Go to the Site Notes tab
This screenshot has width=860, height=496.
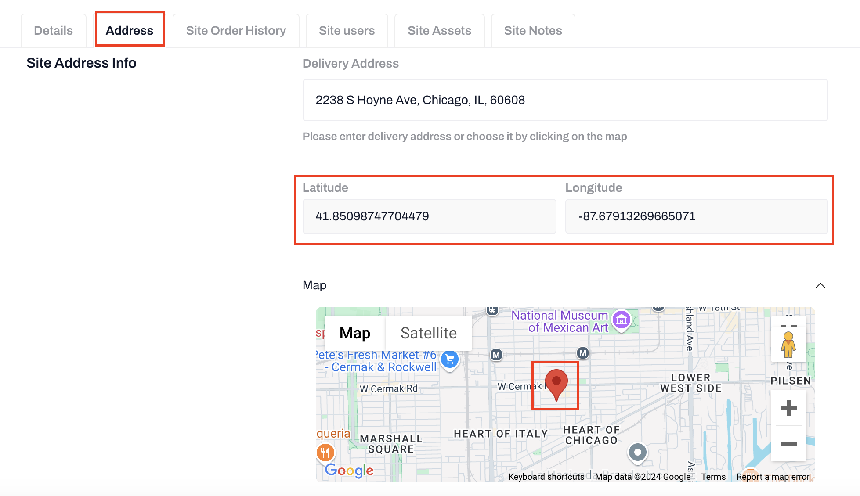[533, 31]
